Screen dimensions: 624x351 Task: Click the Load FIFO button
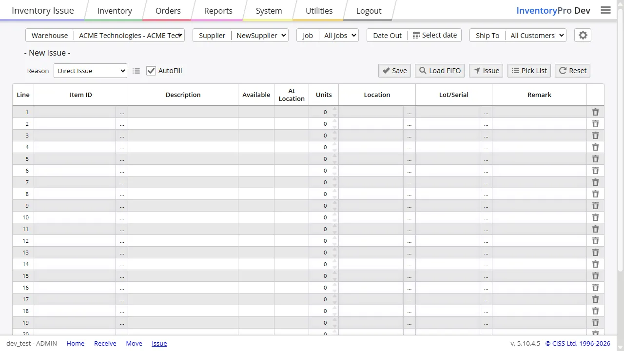pyautogui.click(x=440, y=71)
